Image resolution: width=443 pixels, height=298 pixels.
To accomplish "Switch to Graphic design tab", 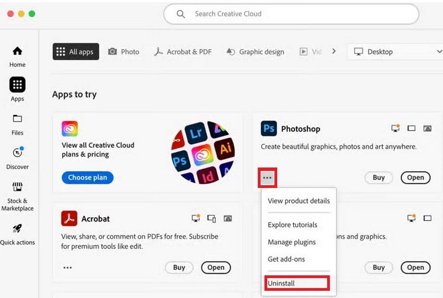I will click(x=256, y=51).
